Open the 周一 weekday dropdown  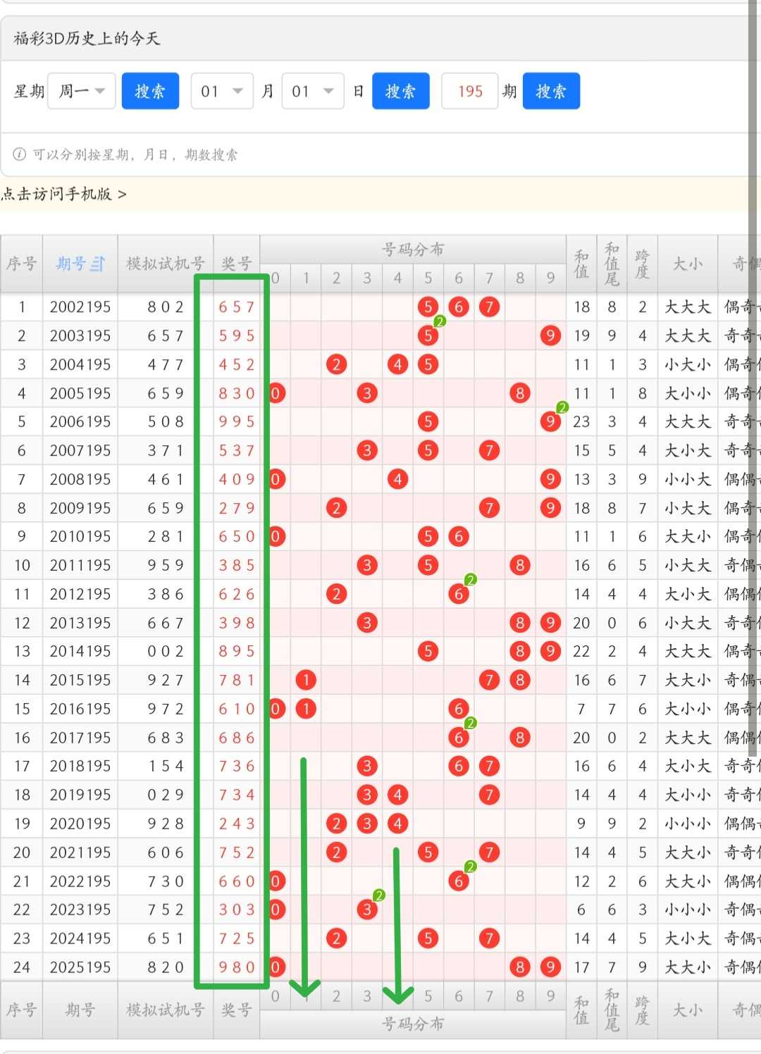tap(82, 91)
